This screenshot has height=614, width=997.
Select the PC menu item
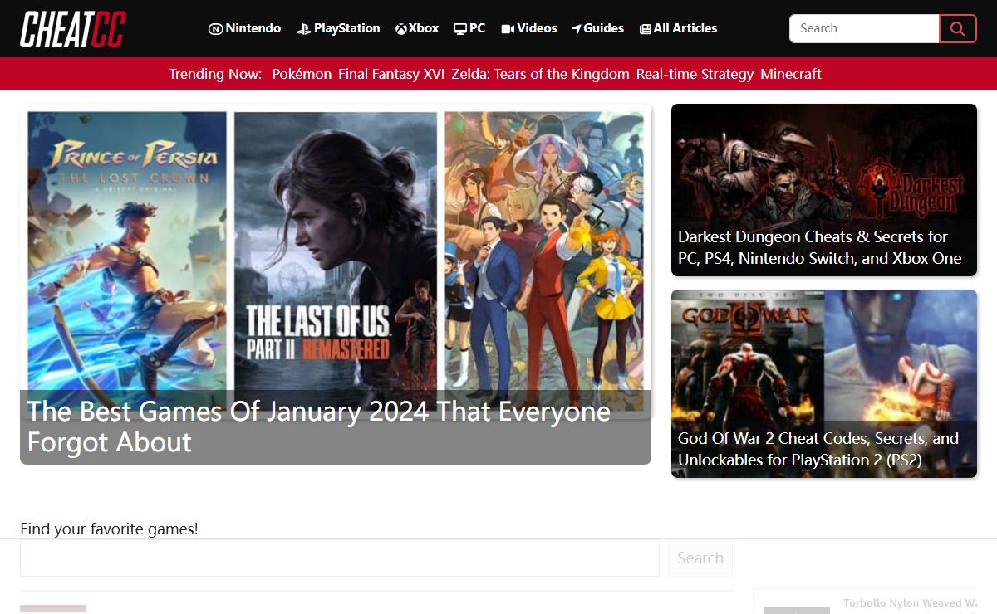[x=469, y=28]
